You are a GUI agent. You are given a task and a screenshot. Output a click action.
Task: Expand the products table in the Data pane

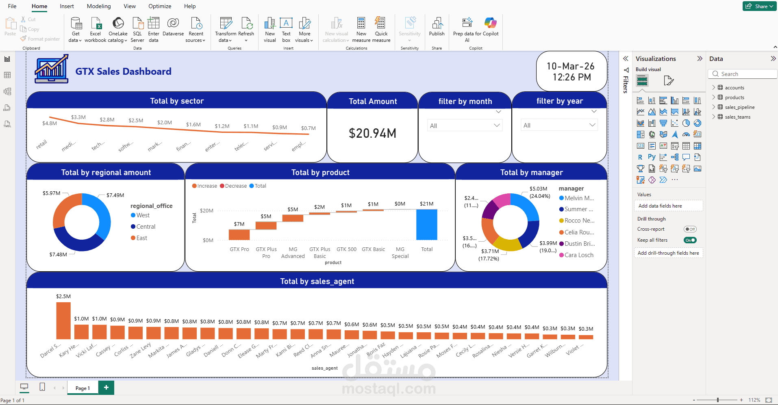(714, 97)
